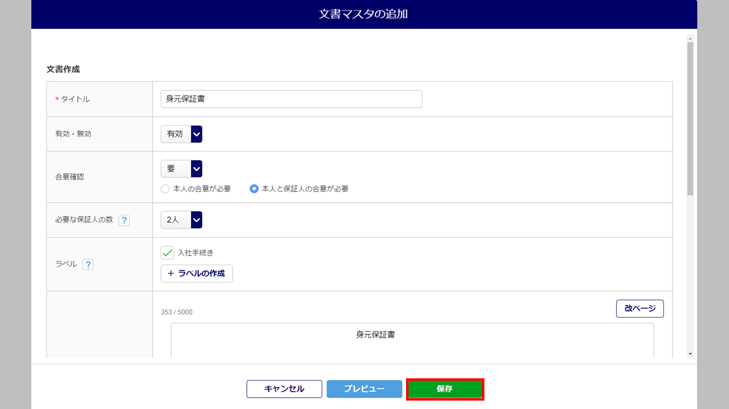The width and height of the screenshot is (729, 409).
Task: Click the 文書マスタの追加 dialog title
Action: click(363, 14)
